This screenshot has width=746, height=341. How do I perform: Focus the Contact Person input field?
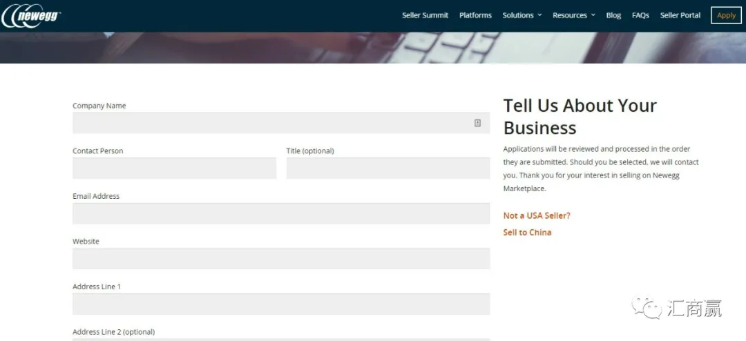tap(174, 168)
